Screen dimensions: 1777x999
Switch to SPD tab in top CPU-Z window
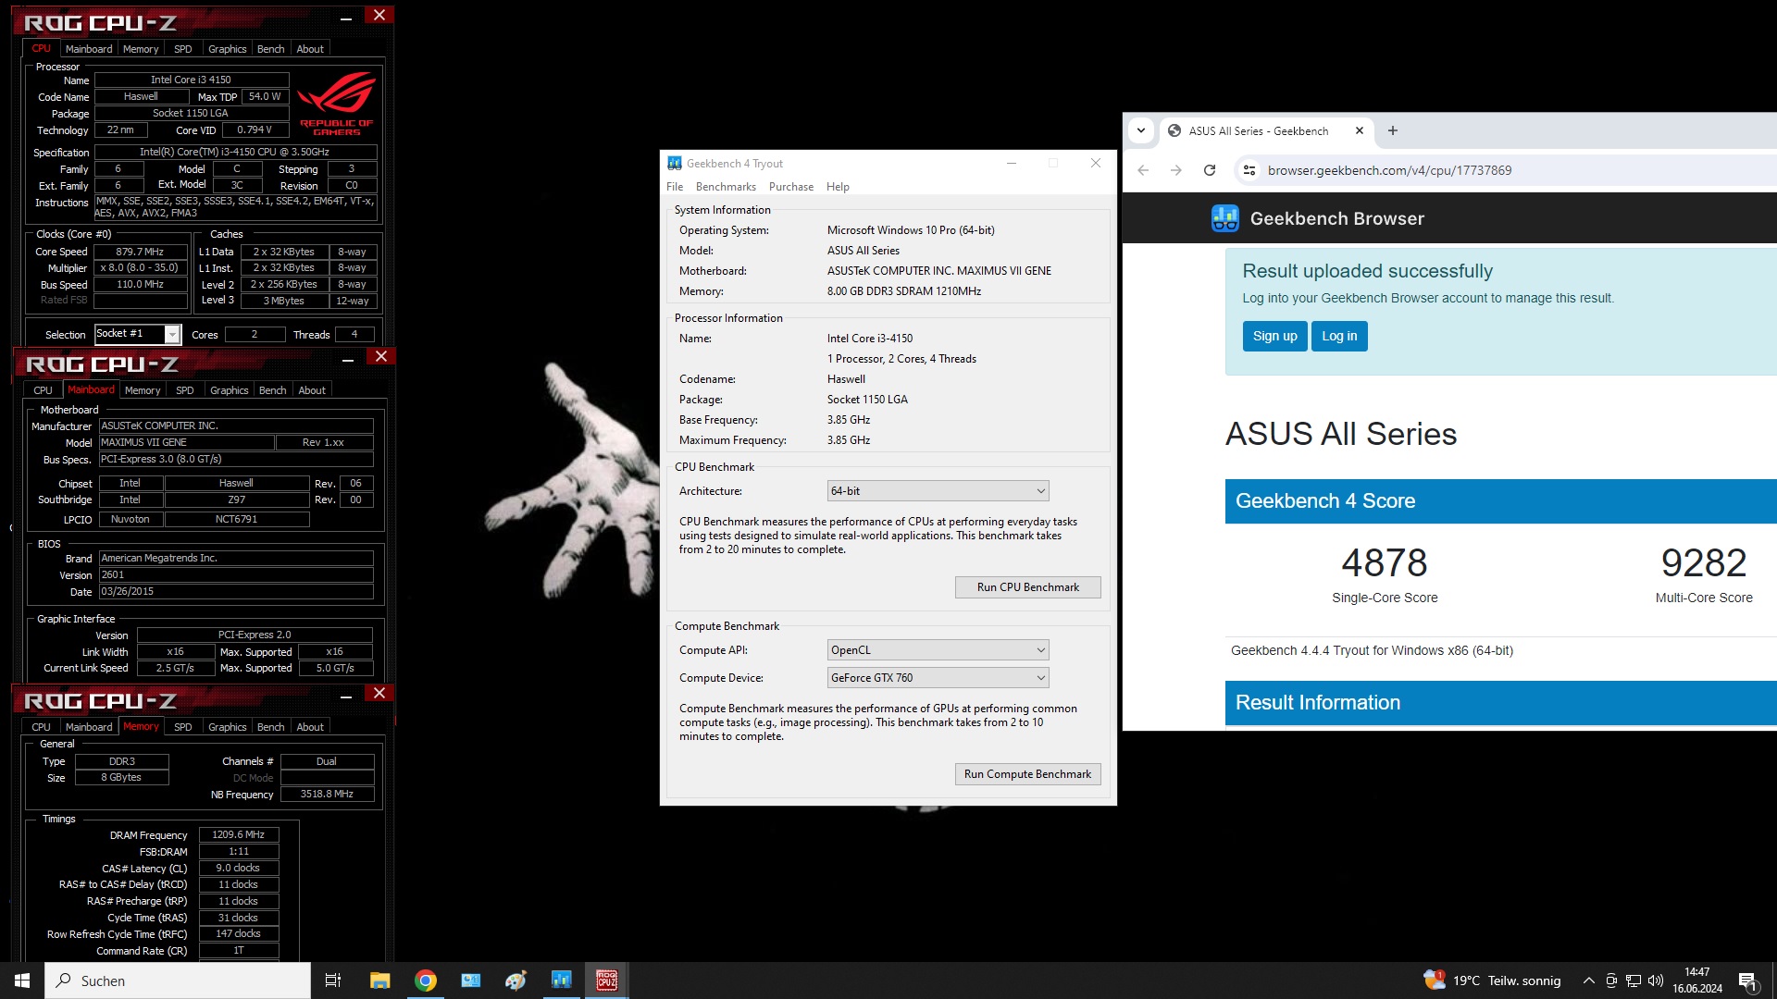(183, 49)
